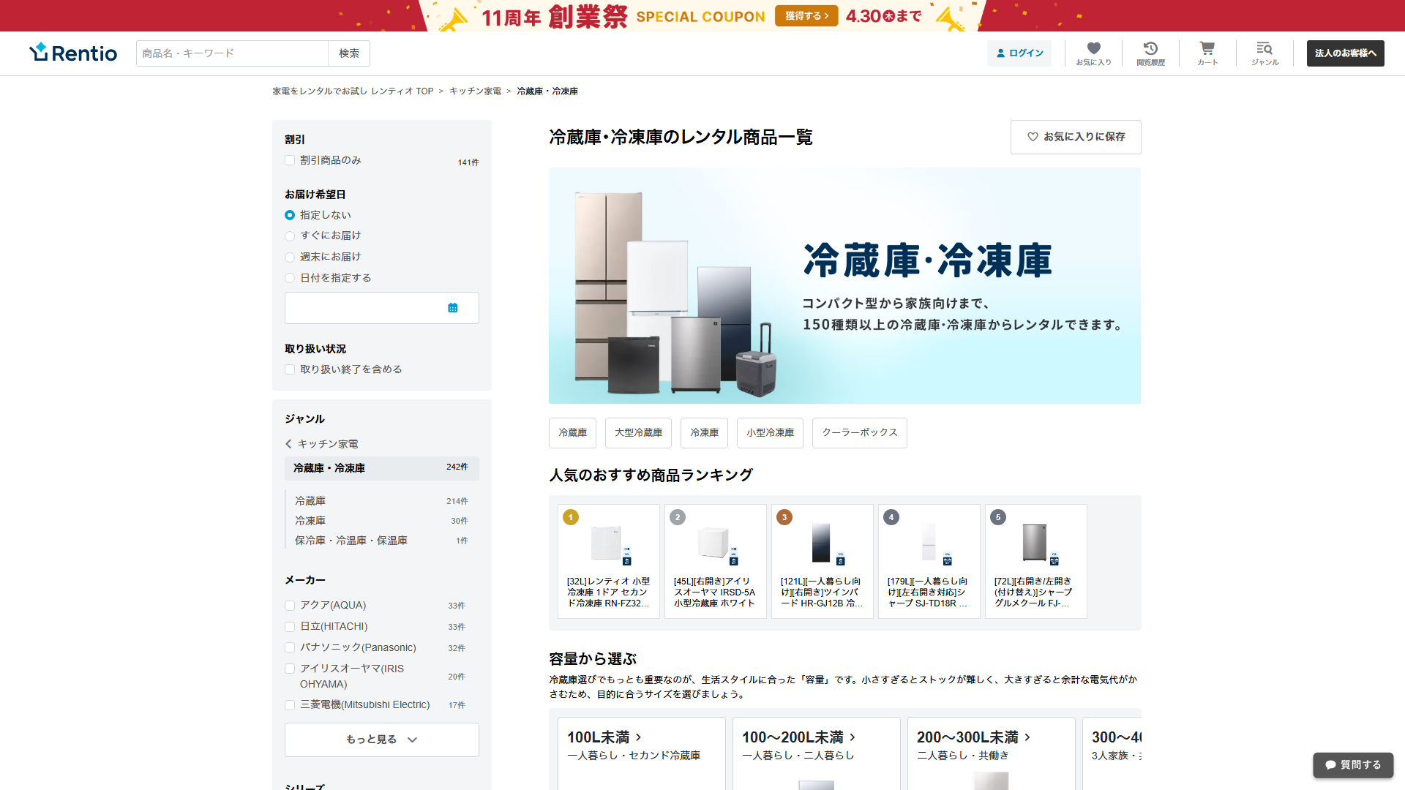The width and height of the screenshot is (1405, 790).
Task: Enable the 割引商品のみ checkbox
Action: [290, 159]
